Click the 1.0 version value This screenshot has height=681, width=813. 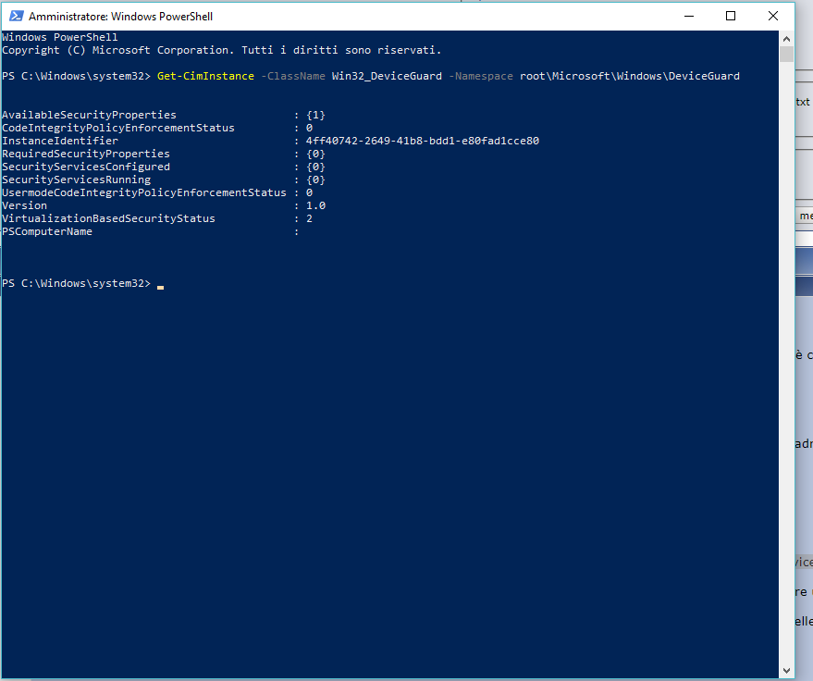tap(315, 206)
